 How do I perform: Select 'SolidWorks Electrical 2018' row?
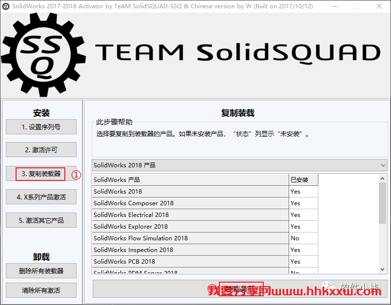tap(205, 215)
